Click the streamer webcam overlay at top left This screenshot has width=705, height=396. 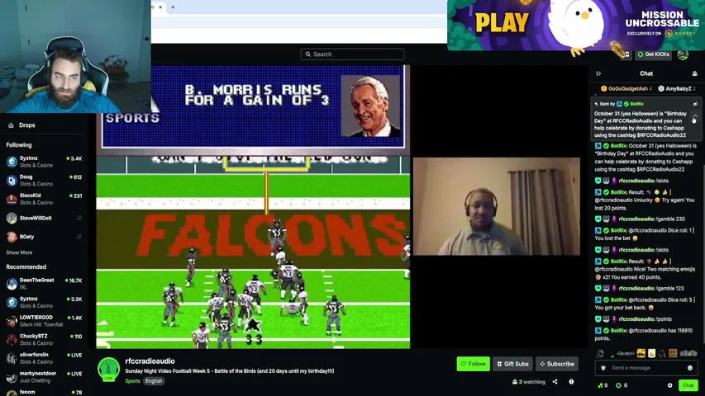tap(75, 56)
